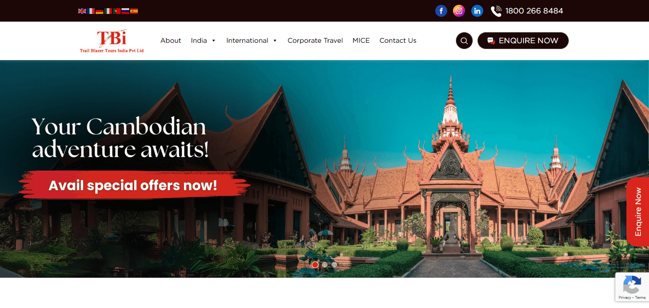This screenshot has width=649, height=308.
Task: Expand the International dropdown menu
Action: (x=252, y=40)
